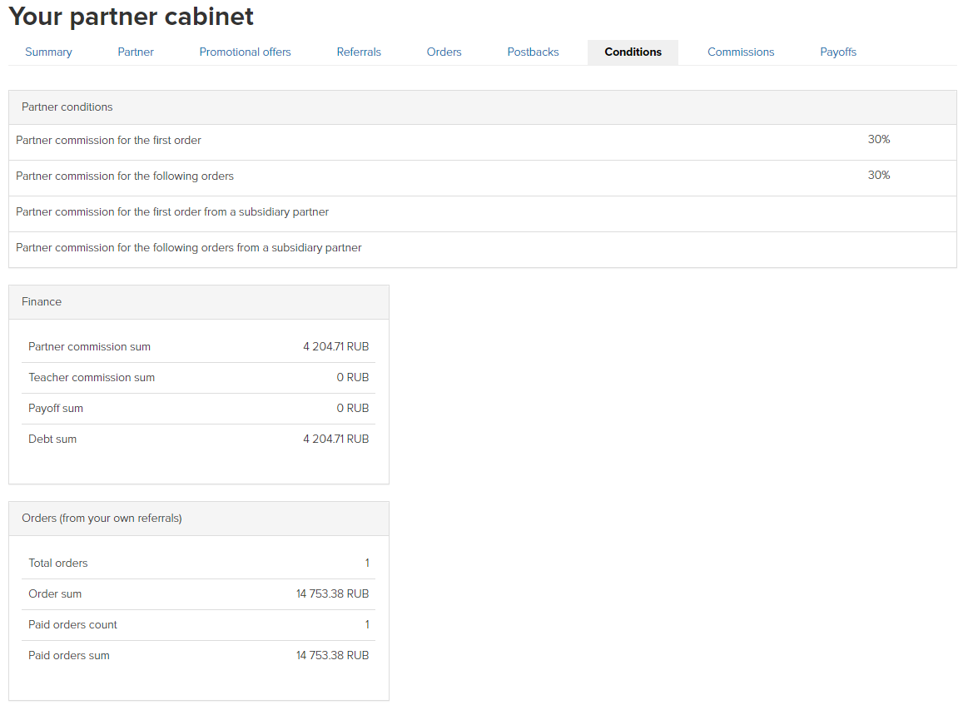Click the Partner commission sum value 4 204.71 RUB
The width and height of the screenshot is (968, 710).
[x=335, y=347]
